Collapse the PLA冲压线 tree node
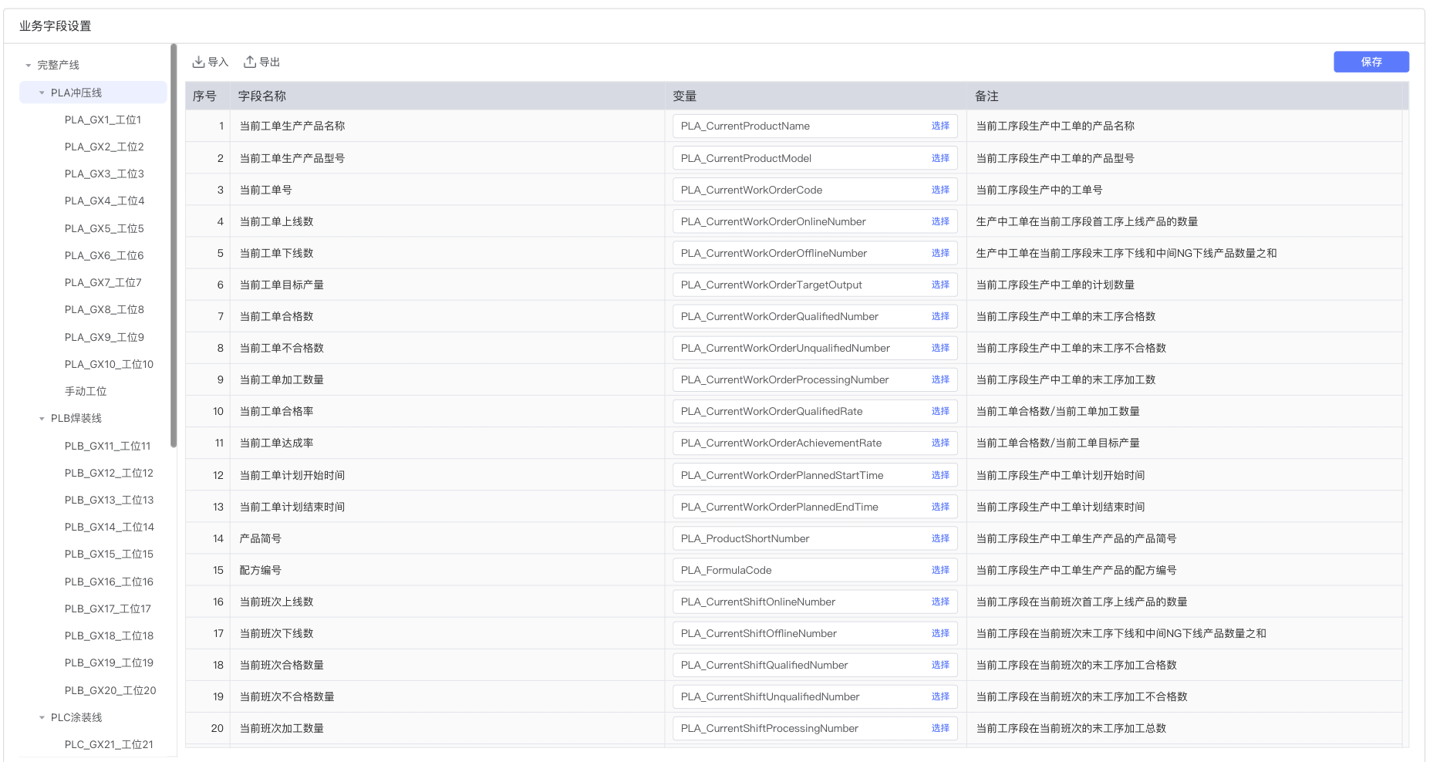The width and height of the screenshot is (1430, 762). (42, 93)
